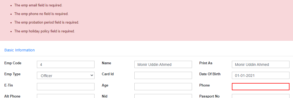Open the Emp Type dropdown showing Officer
This screenshot has height=98, width=293.
(66, 76)
